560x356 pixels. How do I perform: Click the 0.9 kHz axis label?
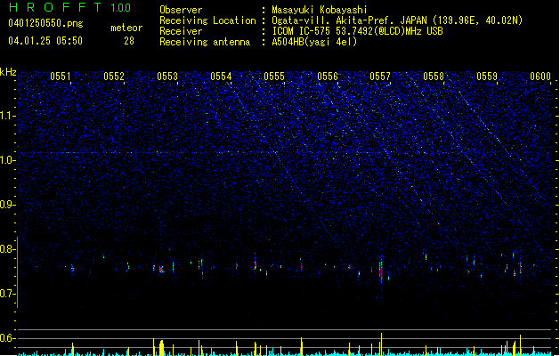pyautogui.click(x=8, y=205)
